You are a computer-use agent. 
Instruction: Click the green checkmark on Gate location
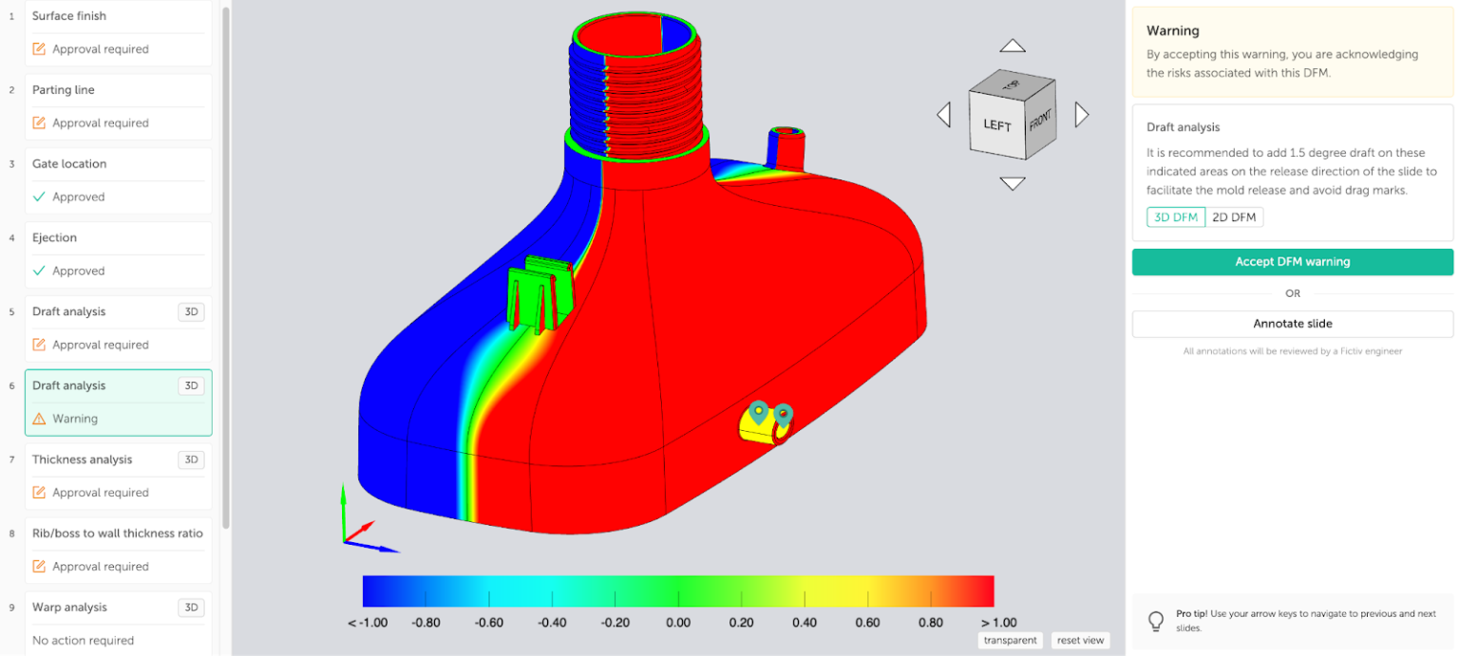(39, 197)
